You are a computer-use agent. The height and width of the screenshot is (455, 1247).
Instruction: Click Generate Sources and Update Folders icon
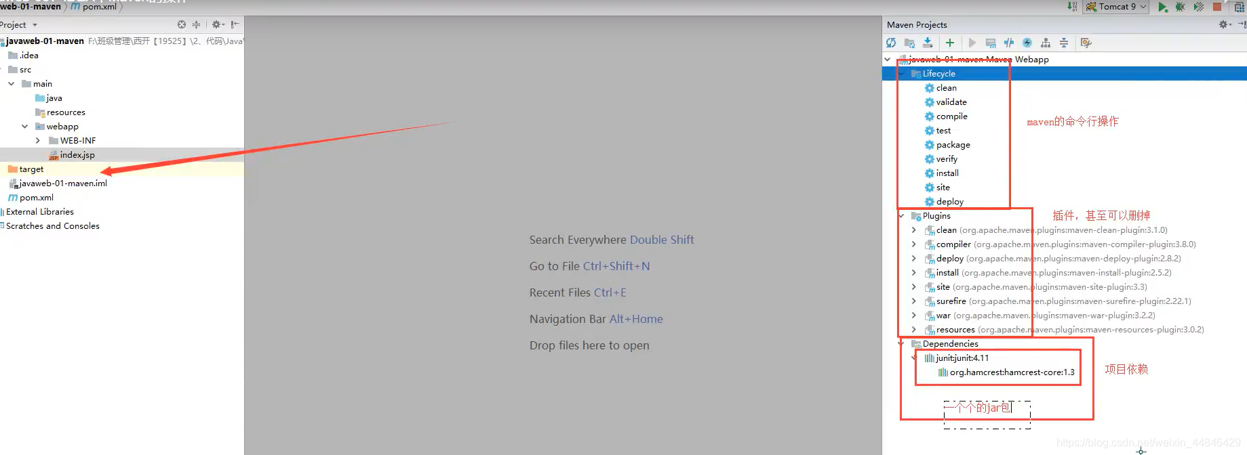pyautogui.click(x=910, y=43)
